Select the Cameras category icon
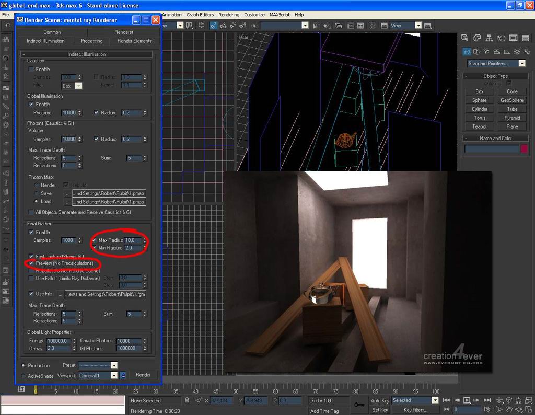The image size is (535, 415). (x=496, y=51)
